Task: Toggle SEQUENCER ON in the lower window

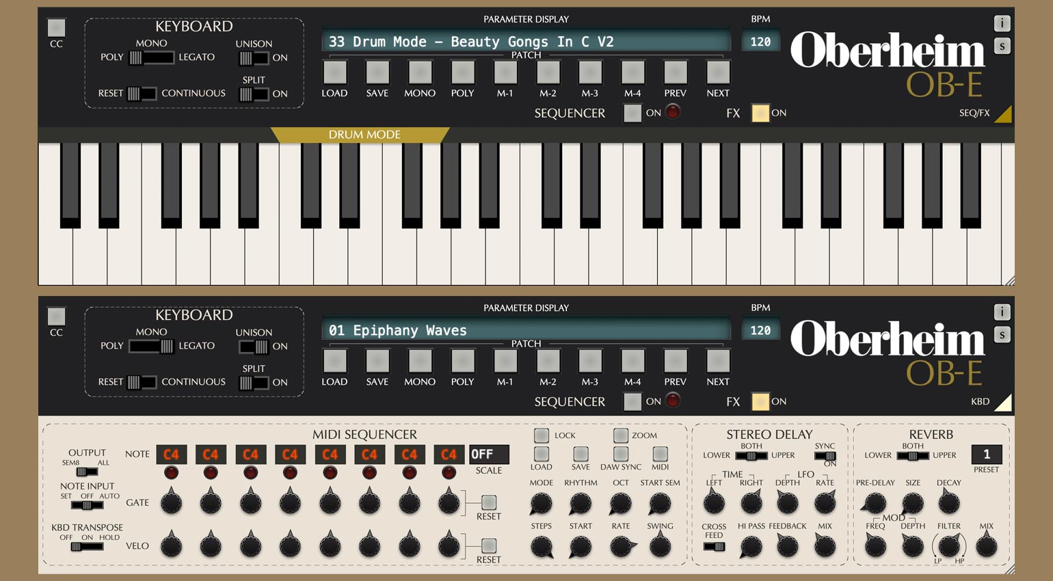Action: tap(632, 401)
